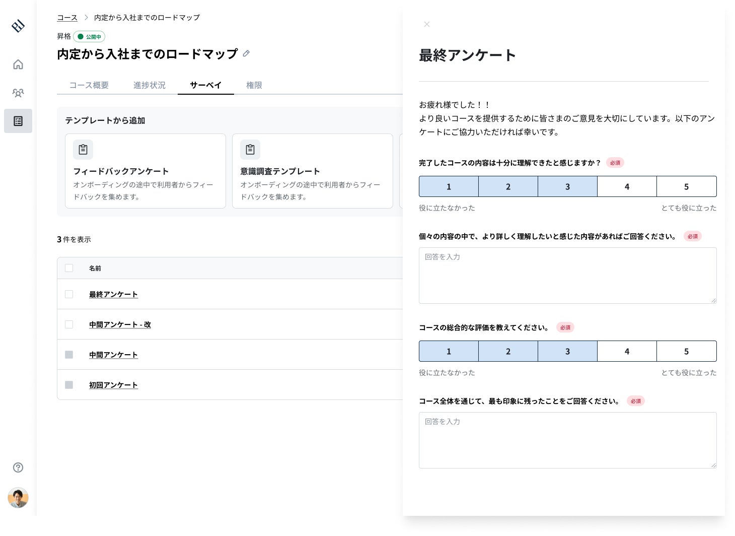This screenshot has width=735, height=536.
Task: Check the box beside 最終アンケート row
Action: pos(69,294)
